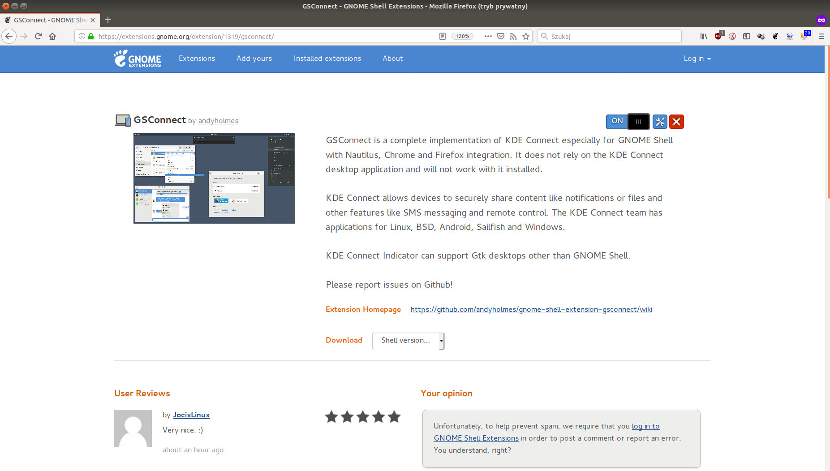The image size is (830, 471).
Task: Expand the Shell version dropdown
Action: point(408,340)
